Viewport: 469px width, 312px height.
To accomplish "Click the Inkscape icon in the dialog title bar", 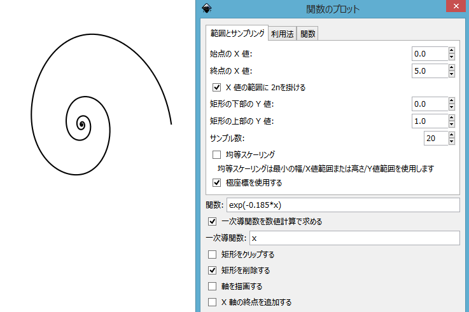I will point(206,8).
